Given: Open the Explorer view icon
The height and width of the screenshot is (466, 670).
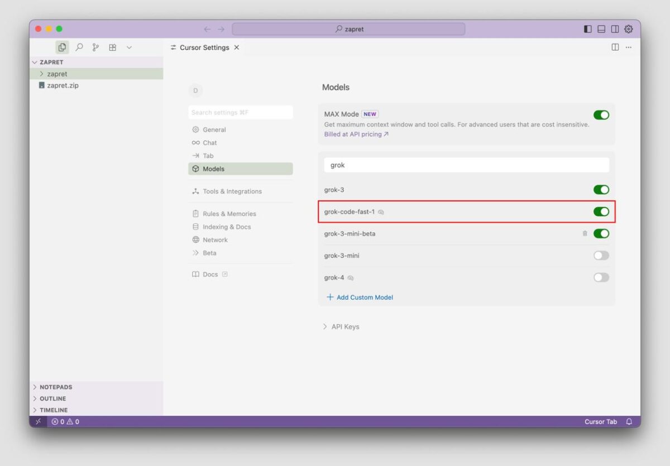Looking at the screenshot, I should click(62, 47).
